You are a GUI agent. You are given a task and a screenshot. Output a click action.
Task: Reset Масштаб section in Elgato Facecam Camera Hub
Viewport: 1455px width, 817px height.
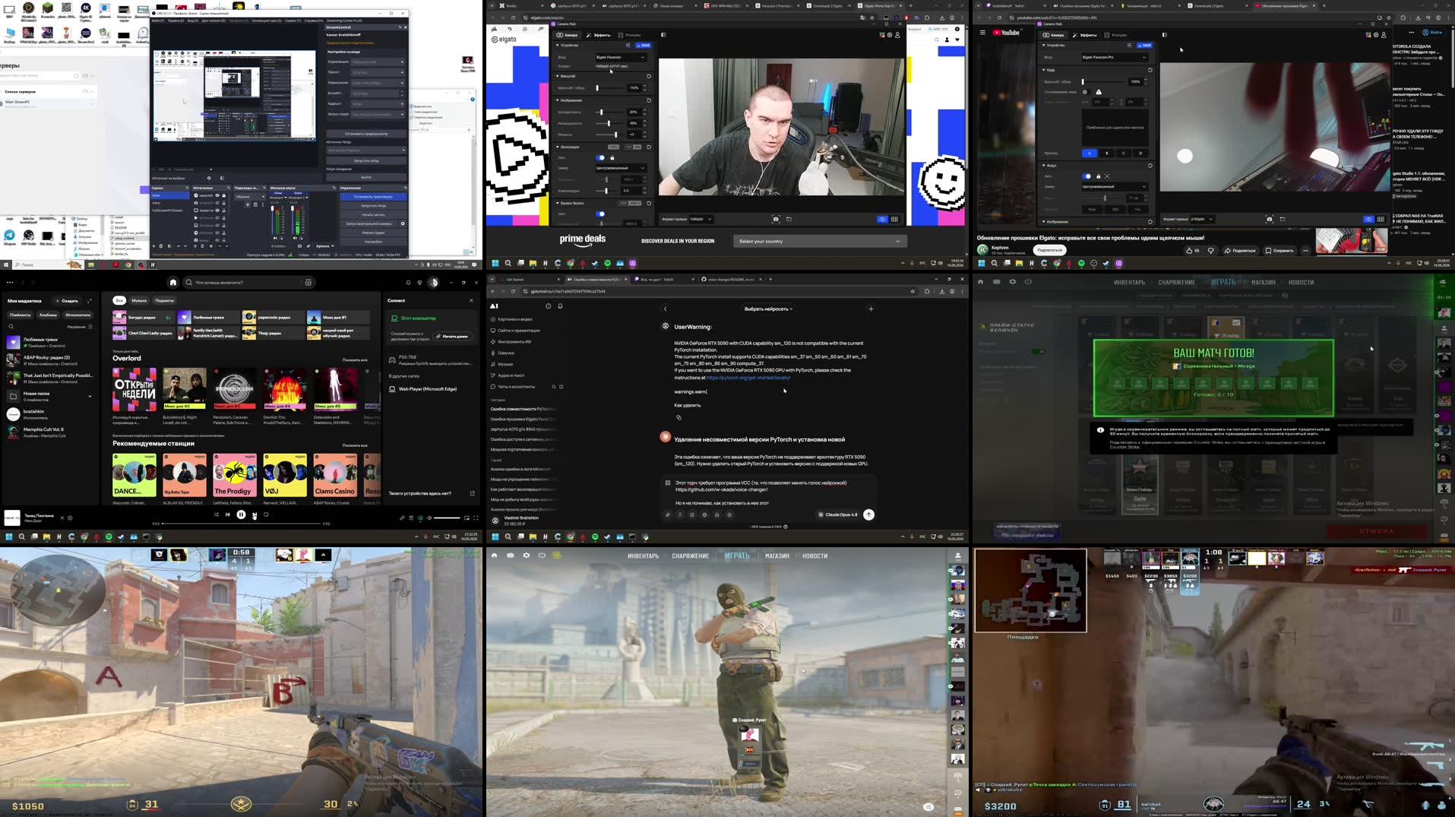(649, 76)
